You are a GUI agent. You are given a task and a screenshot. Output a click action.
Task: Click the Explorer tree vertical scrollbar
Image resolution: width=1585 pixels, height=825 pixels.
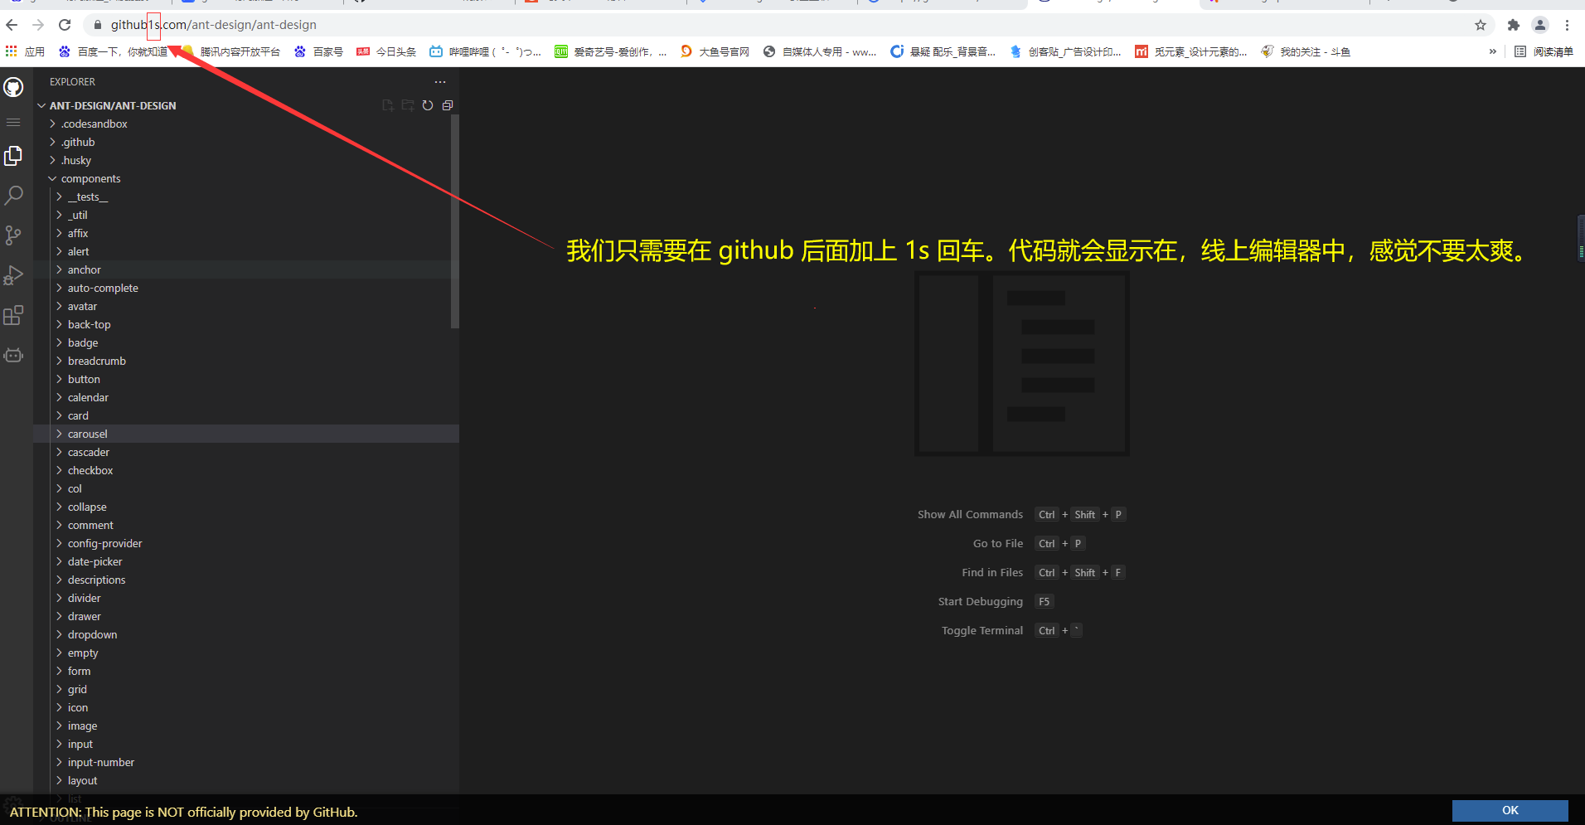(x=454, y=221)
